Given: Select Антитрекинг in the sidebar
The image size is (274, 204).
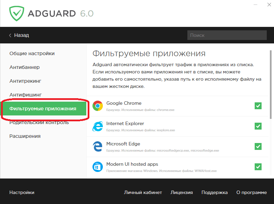Looking at the screenshot, I should point(25,81).
